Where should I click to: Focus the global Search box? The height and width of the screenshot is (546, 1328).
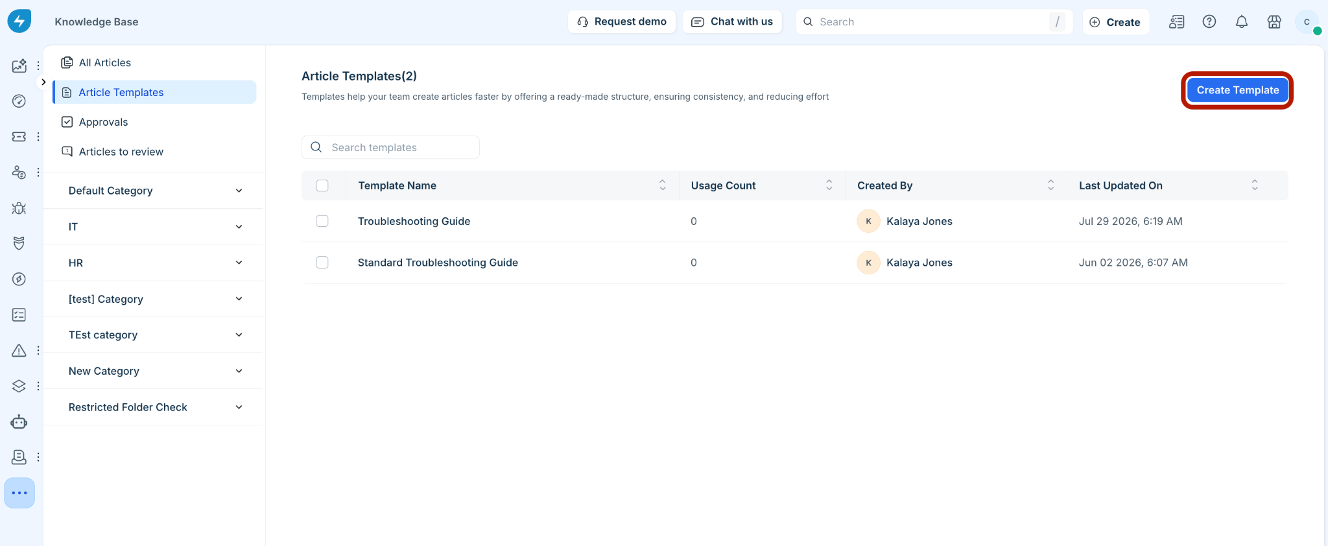[x=934, y=21]
